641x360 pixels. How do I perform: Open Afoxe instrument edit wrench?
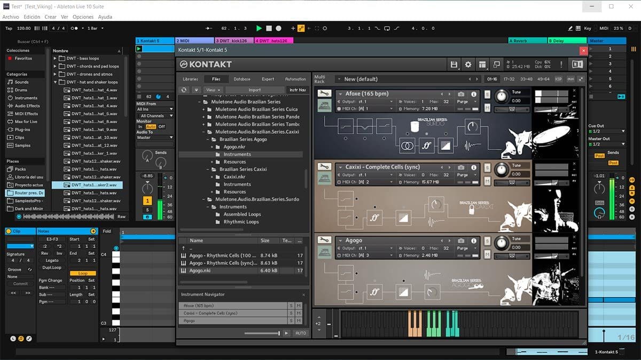click(324, 93)
